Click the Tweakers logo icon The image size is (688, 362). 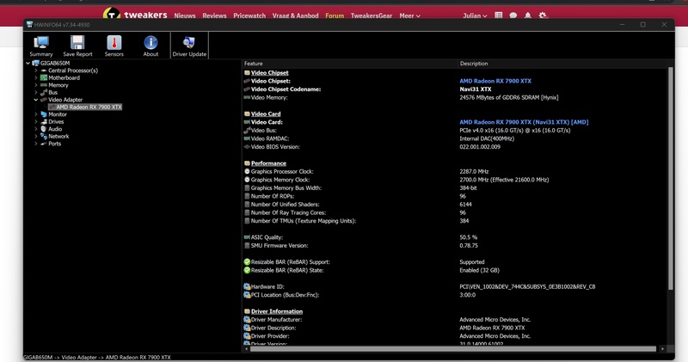point(112,13)
